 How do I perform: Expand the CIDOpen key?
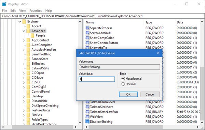[24, 73]
